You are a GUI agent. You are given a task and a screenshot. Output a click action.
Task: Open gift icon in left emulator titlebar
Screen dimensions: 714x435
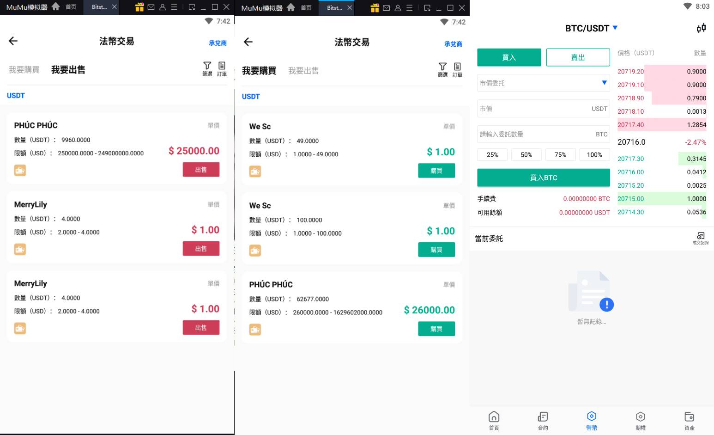click(139, 7)
